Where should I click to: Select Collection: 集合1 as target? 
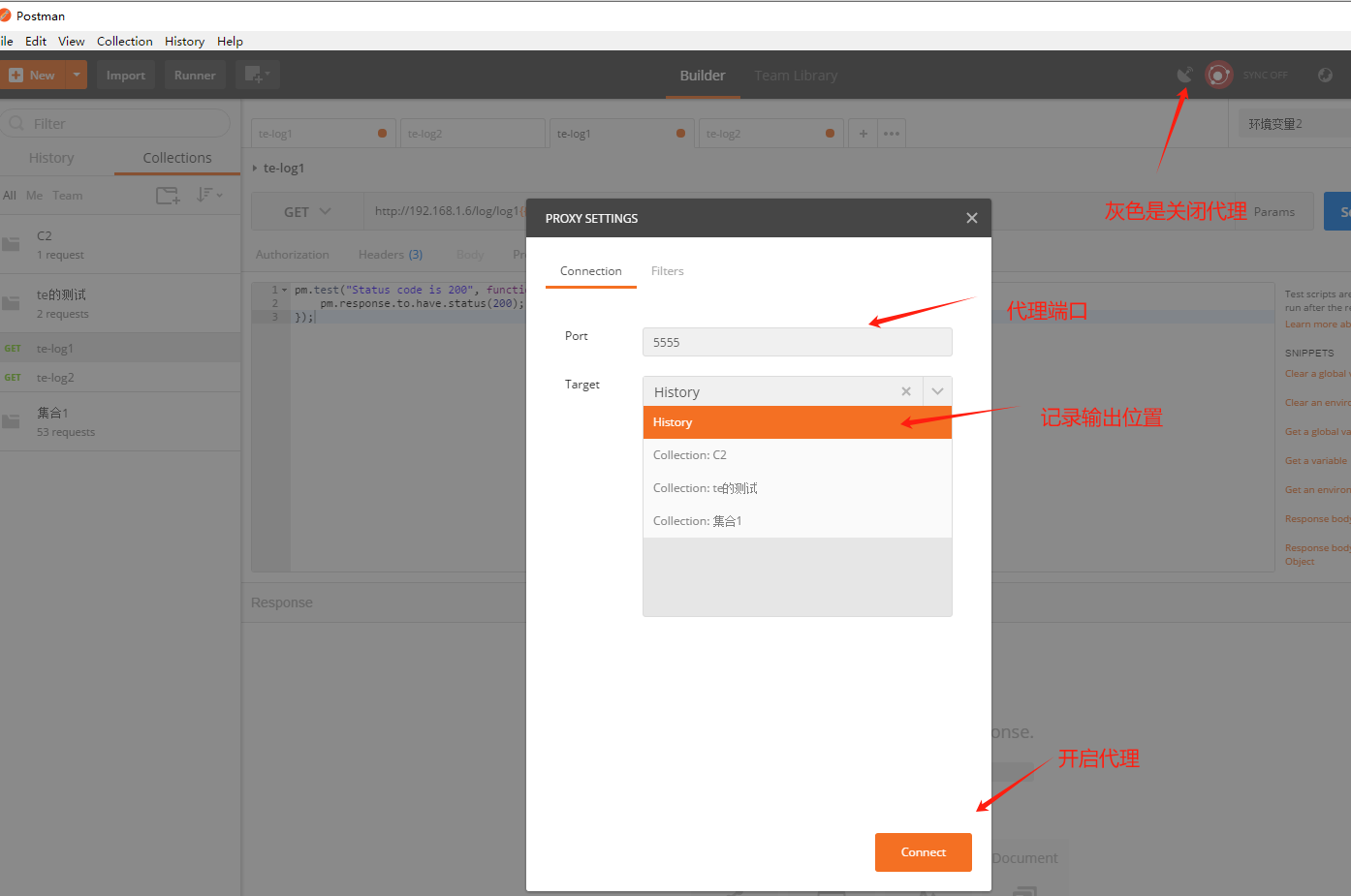tap(798, 521)
